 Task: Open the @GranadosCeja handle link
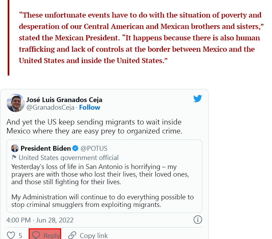point(50,107)
